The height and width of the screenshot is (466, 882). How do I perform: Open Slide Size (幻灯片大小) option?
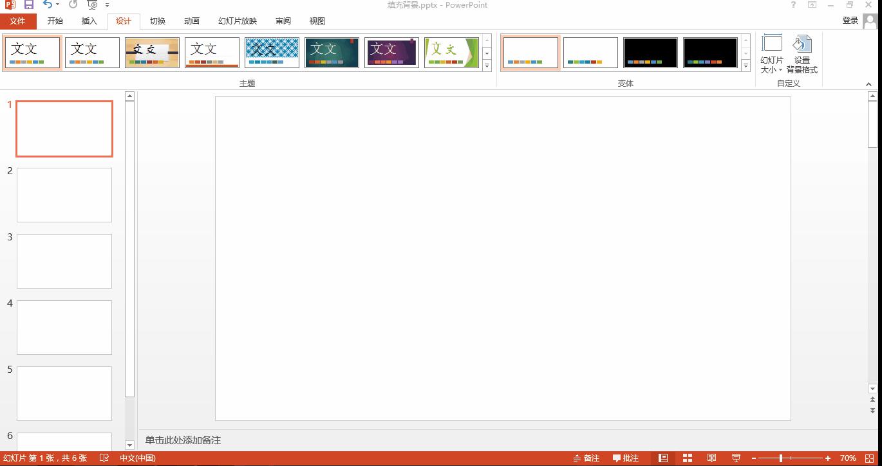[x=772, y=55]
